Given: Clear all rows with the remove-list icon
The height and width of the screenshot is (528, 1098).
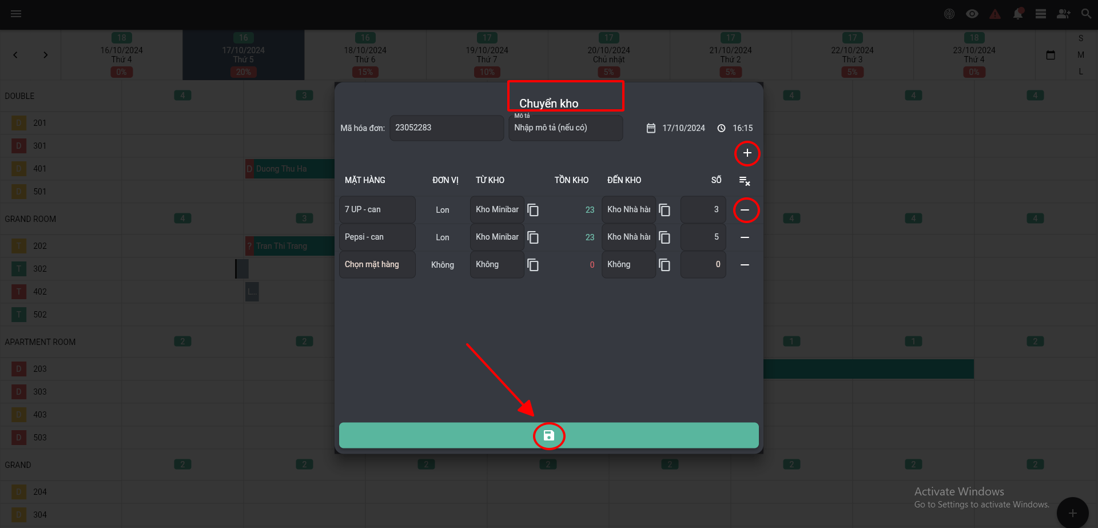Looking at the screenshot, I should 745,181.
